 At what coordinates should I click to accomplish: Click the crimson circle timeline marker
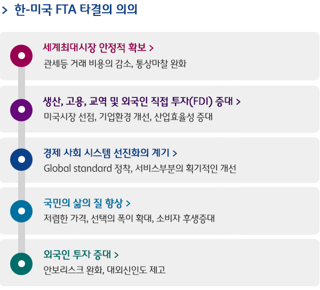coord(21,56)
